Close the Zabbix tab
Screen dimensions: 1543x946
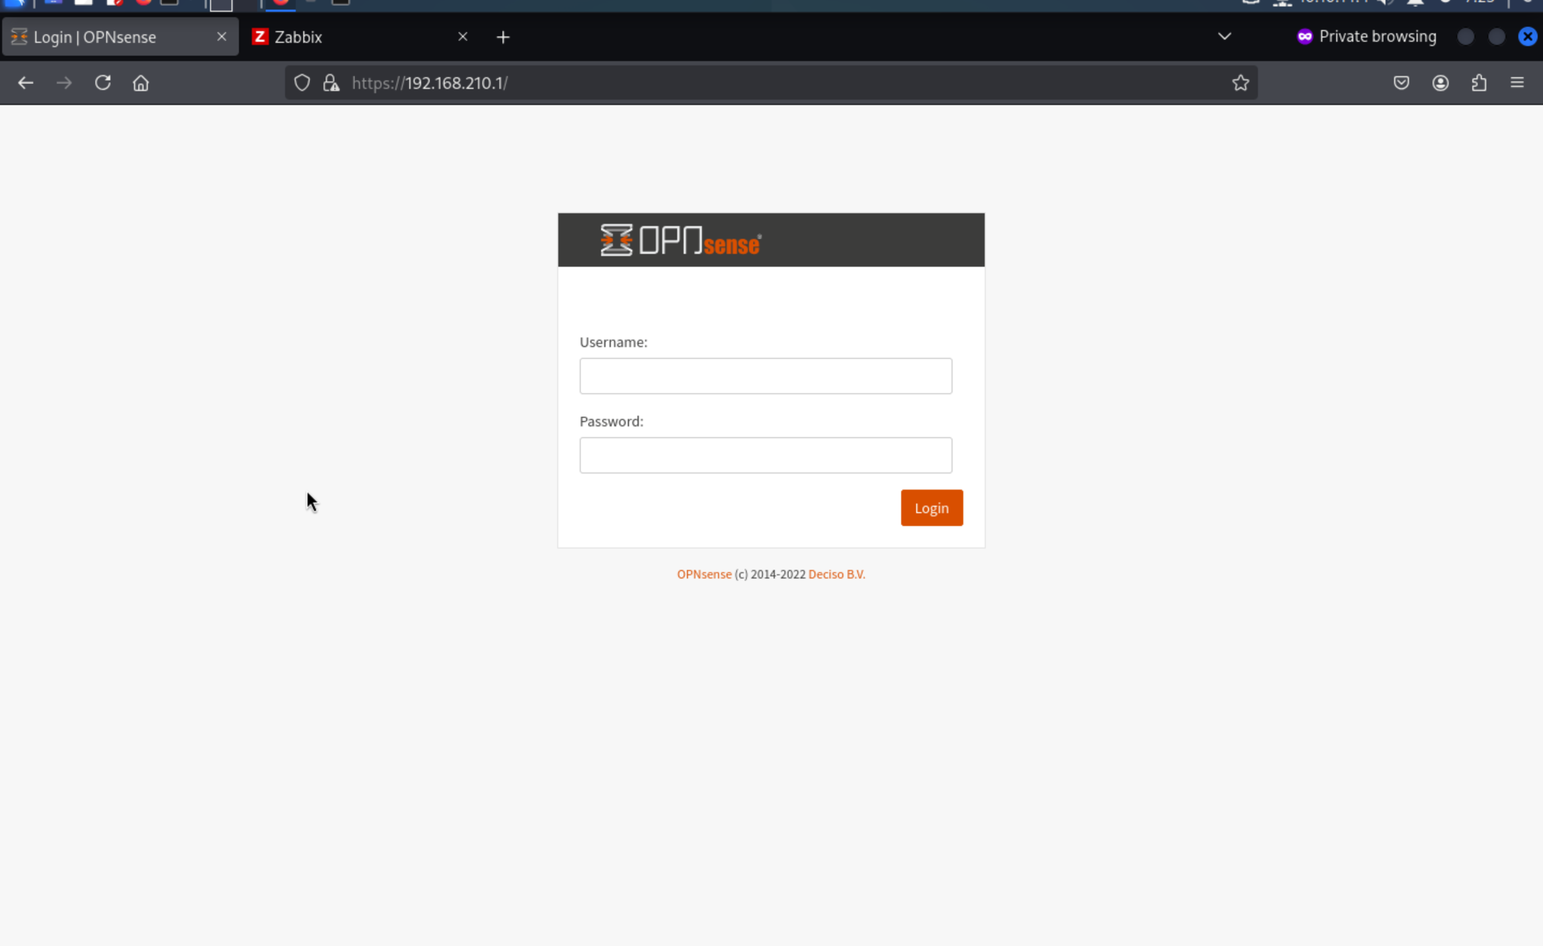(x=463, y=37)
